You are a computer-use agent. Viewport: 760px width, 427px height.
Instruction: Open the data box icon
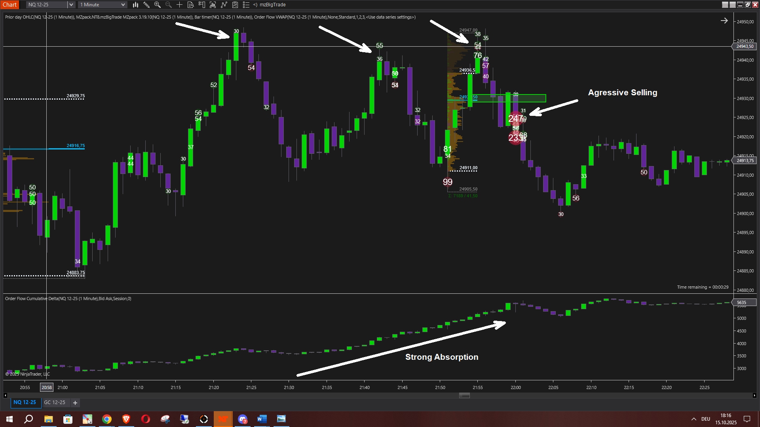click(191, 5)
